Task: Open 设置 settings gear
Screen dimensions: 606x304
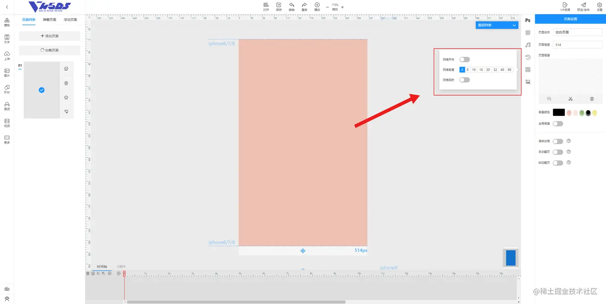Action: pos(600,6)
